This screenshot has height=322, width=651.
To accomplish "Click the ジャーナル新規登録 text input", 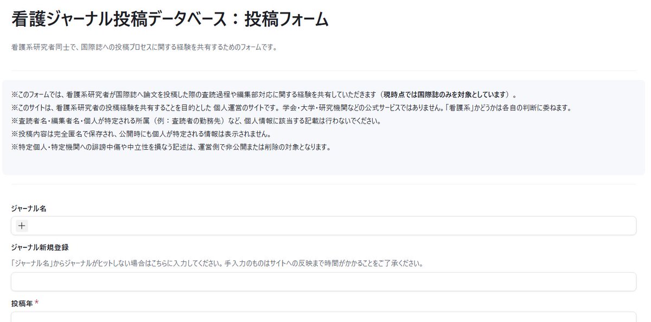I will coord(323,282).
